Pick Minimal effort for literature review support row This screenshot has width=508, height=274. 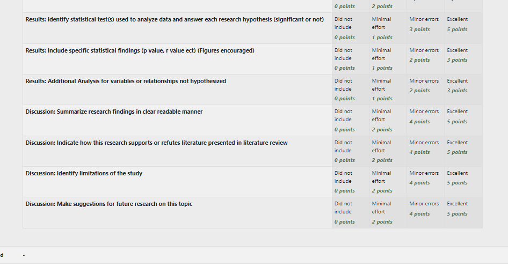tap(388, 151)
